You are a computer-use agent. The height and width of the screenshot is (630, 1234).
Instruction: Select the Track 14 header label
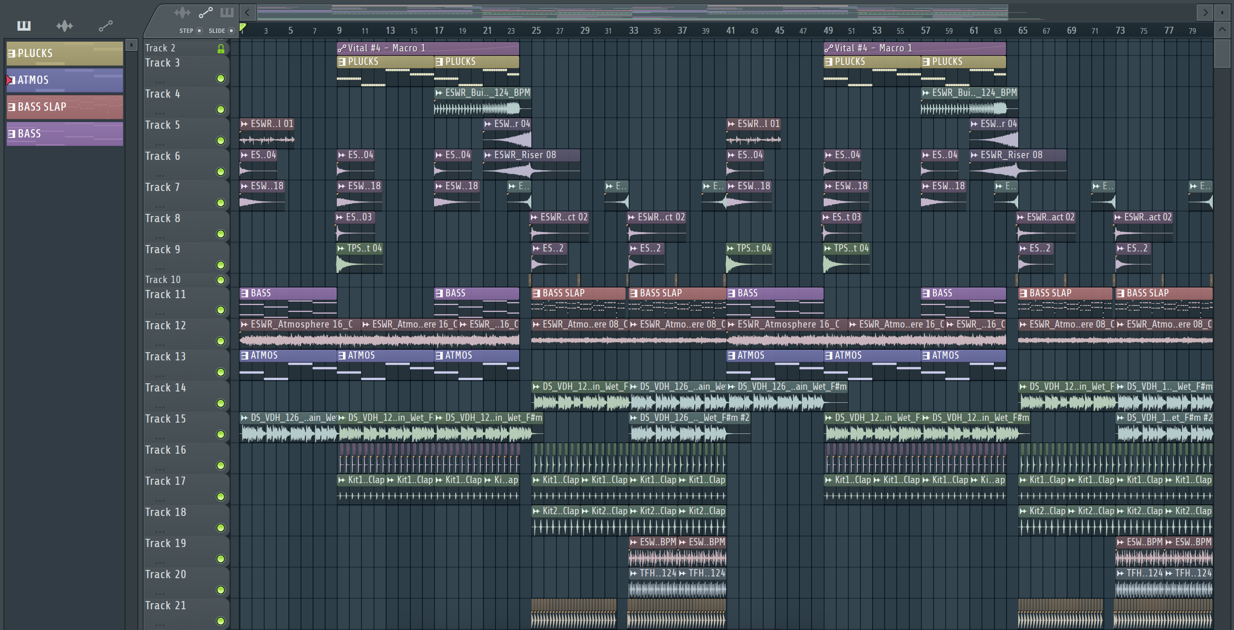(x=165, y=388)
